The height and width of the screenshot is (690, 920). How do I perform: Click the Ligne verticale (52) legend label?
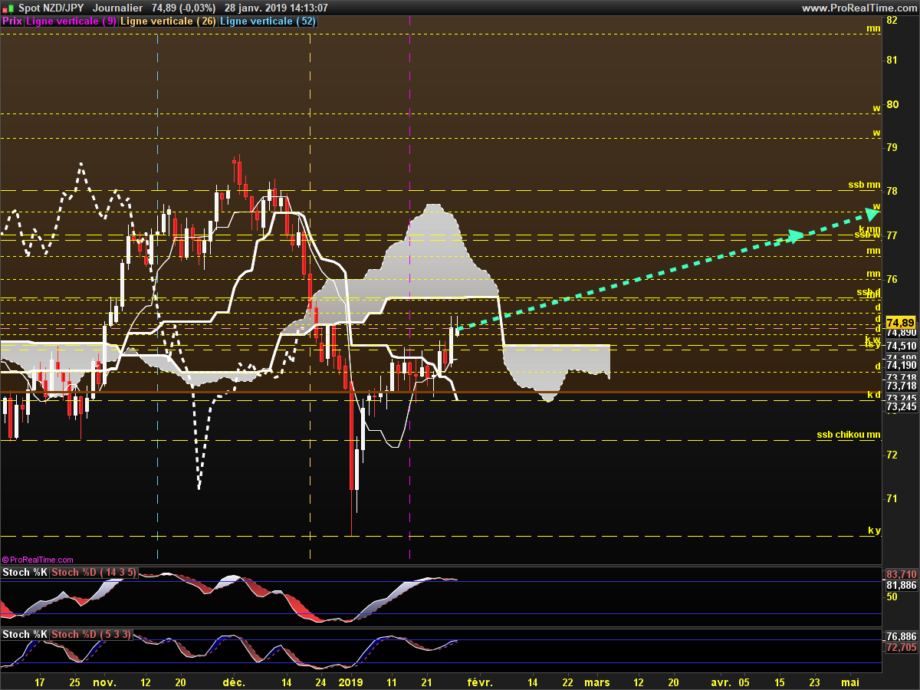click(268, 21)
